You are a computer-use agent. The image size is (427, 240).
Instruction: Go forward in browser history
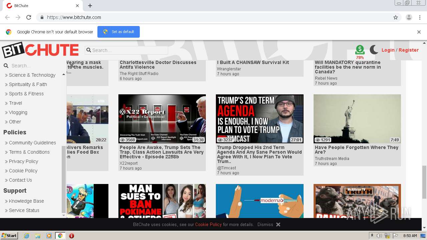coord(18,17)
